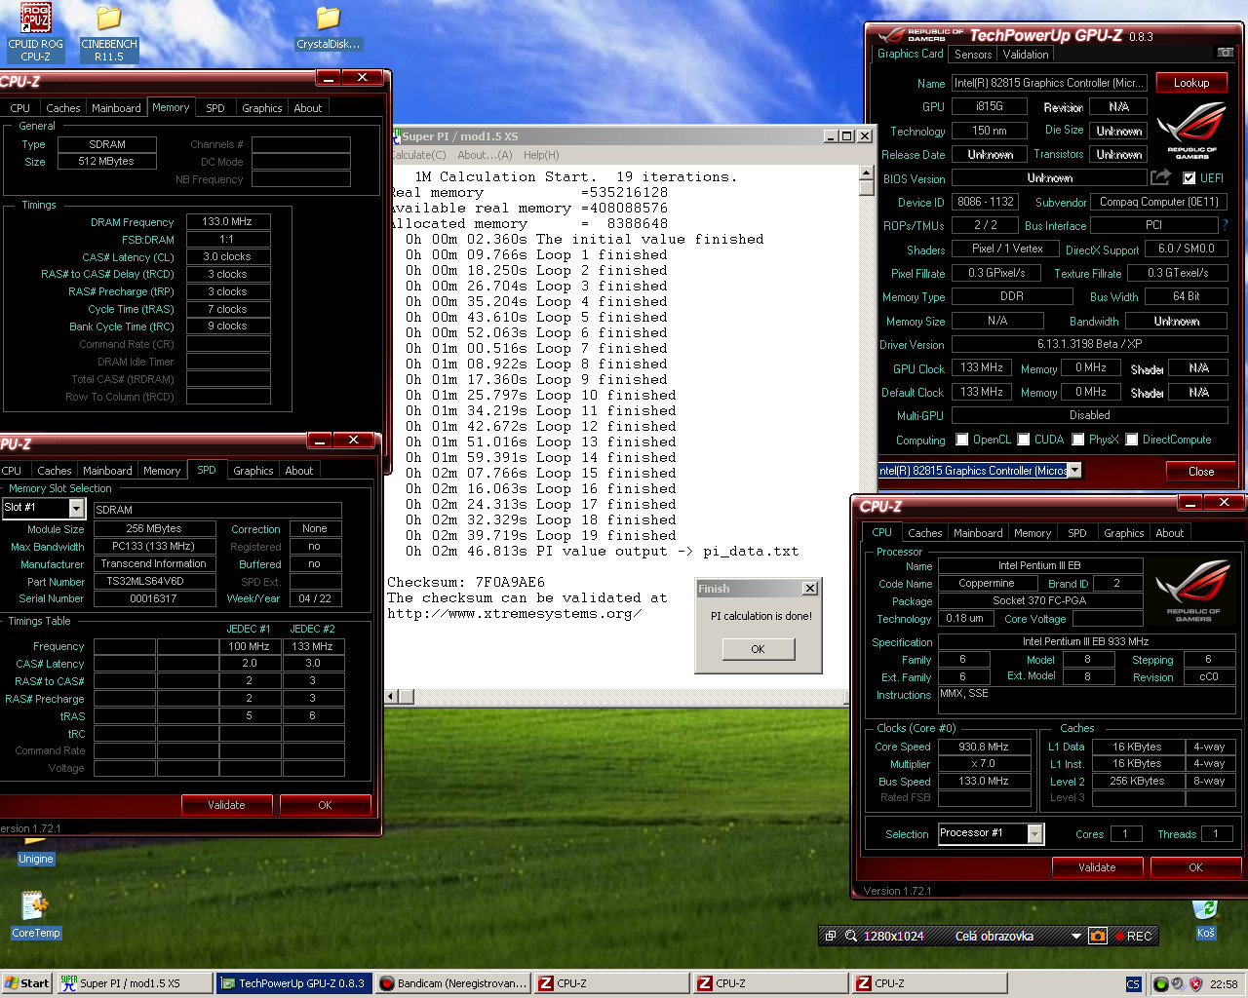
Task: Click the volume speaker tray icon
Action: point(1178,984)
